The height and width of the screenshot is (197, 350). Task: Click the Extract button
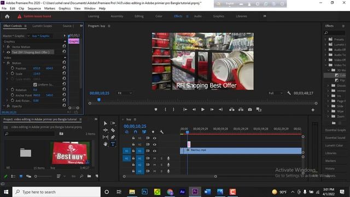tap(241, 109)
